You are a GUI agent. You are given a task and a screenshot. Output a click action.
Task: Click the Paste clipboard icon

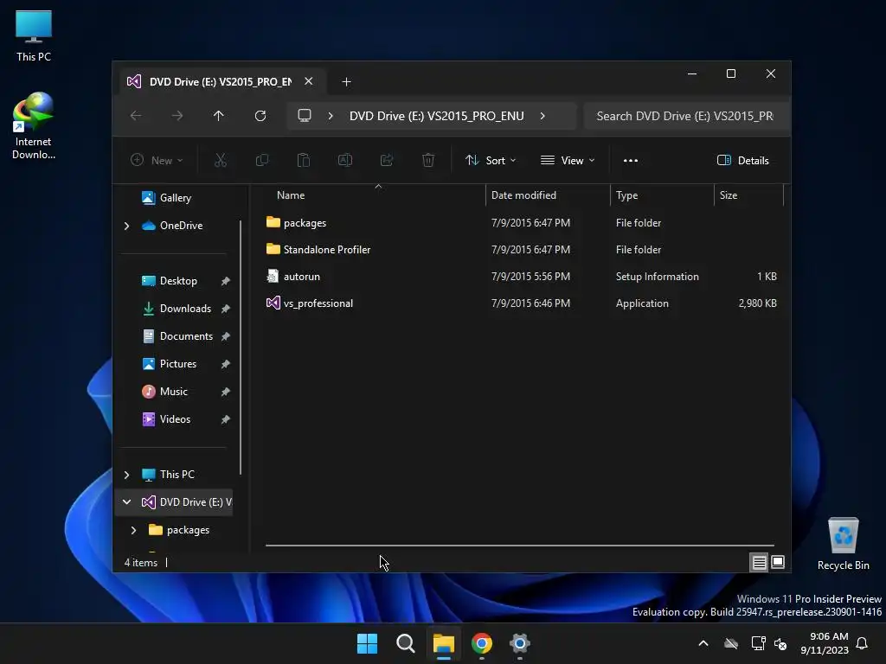click(x=304, y=160)
